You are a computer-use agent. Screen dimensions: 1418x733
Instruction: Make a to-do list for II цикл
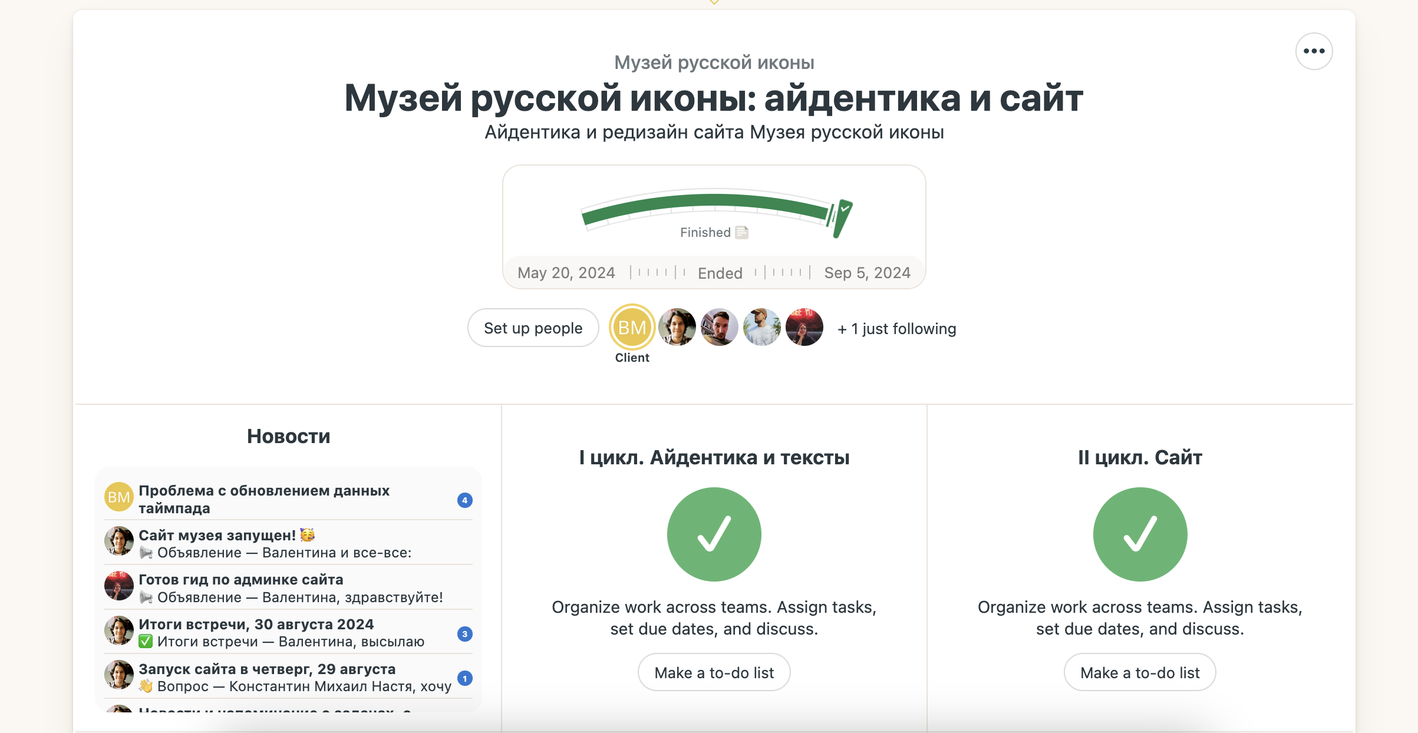pos(1139,672)
